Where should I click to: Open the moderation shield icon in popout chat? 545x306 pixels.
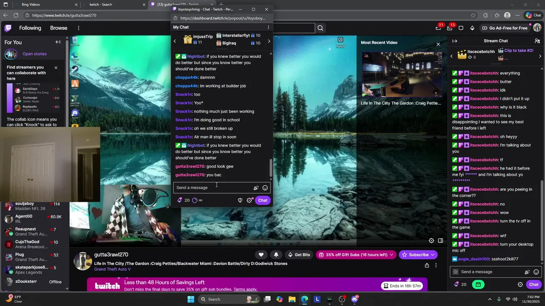(x=240, y=200)
